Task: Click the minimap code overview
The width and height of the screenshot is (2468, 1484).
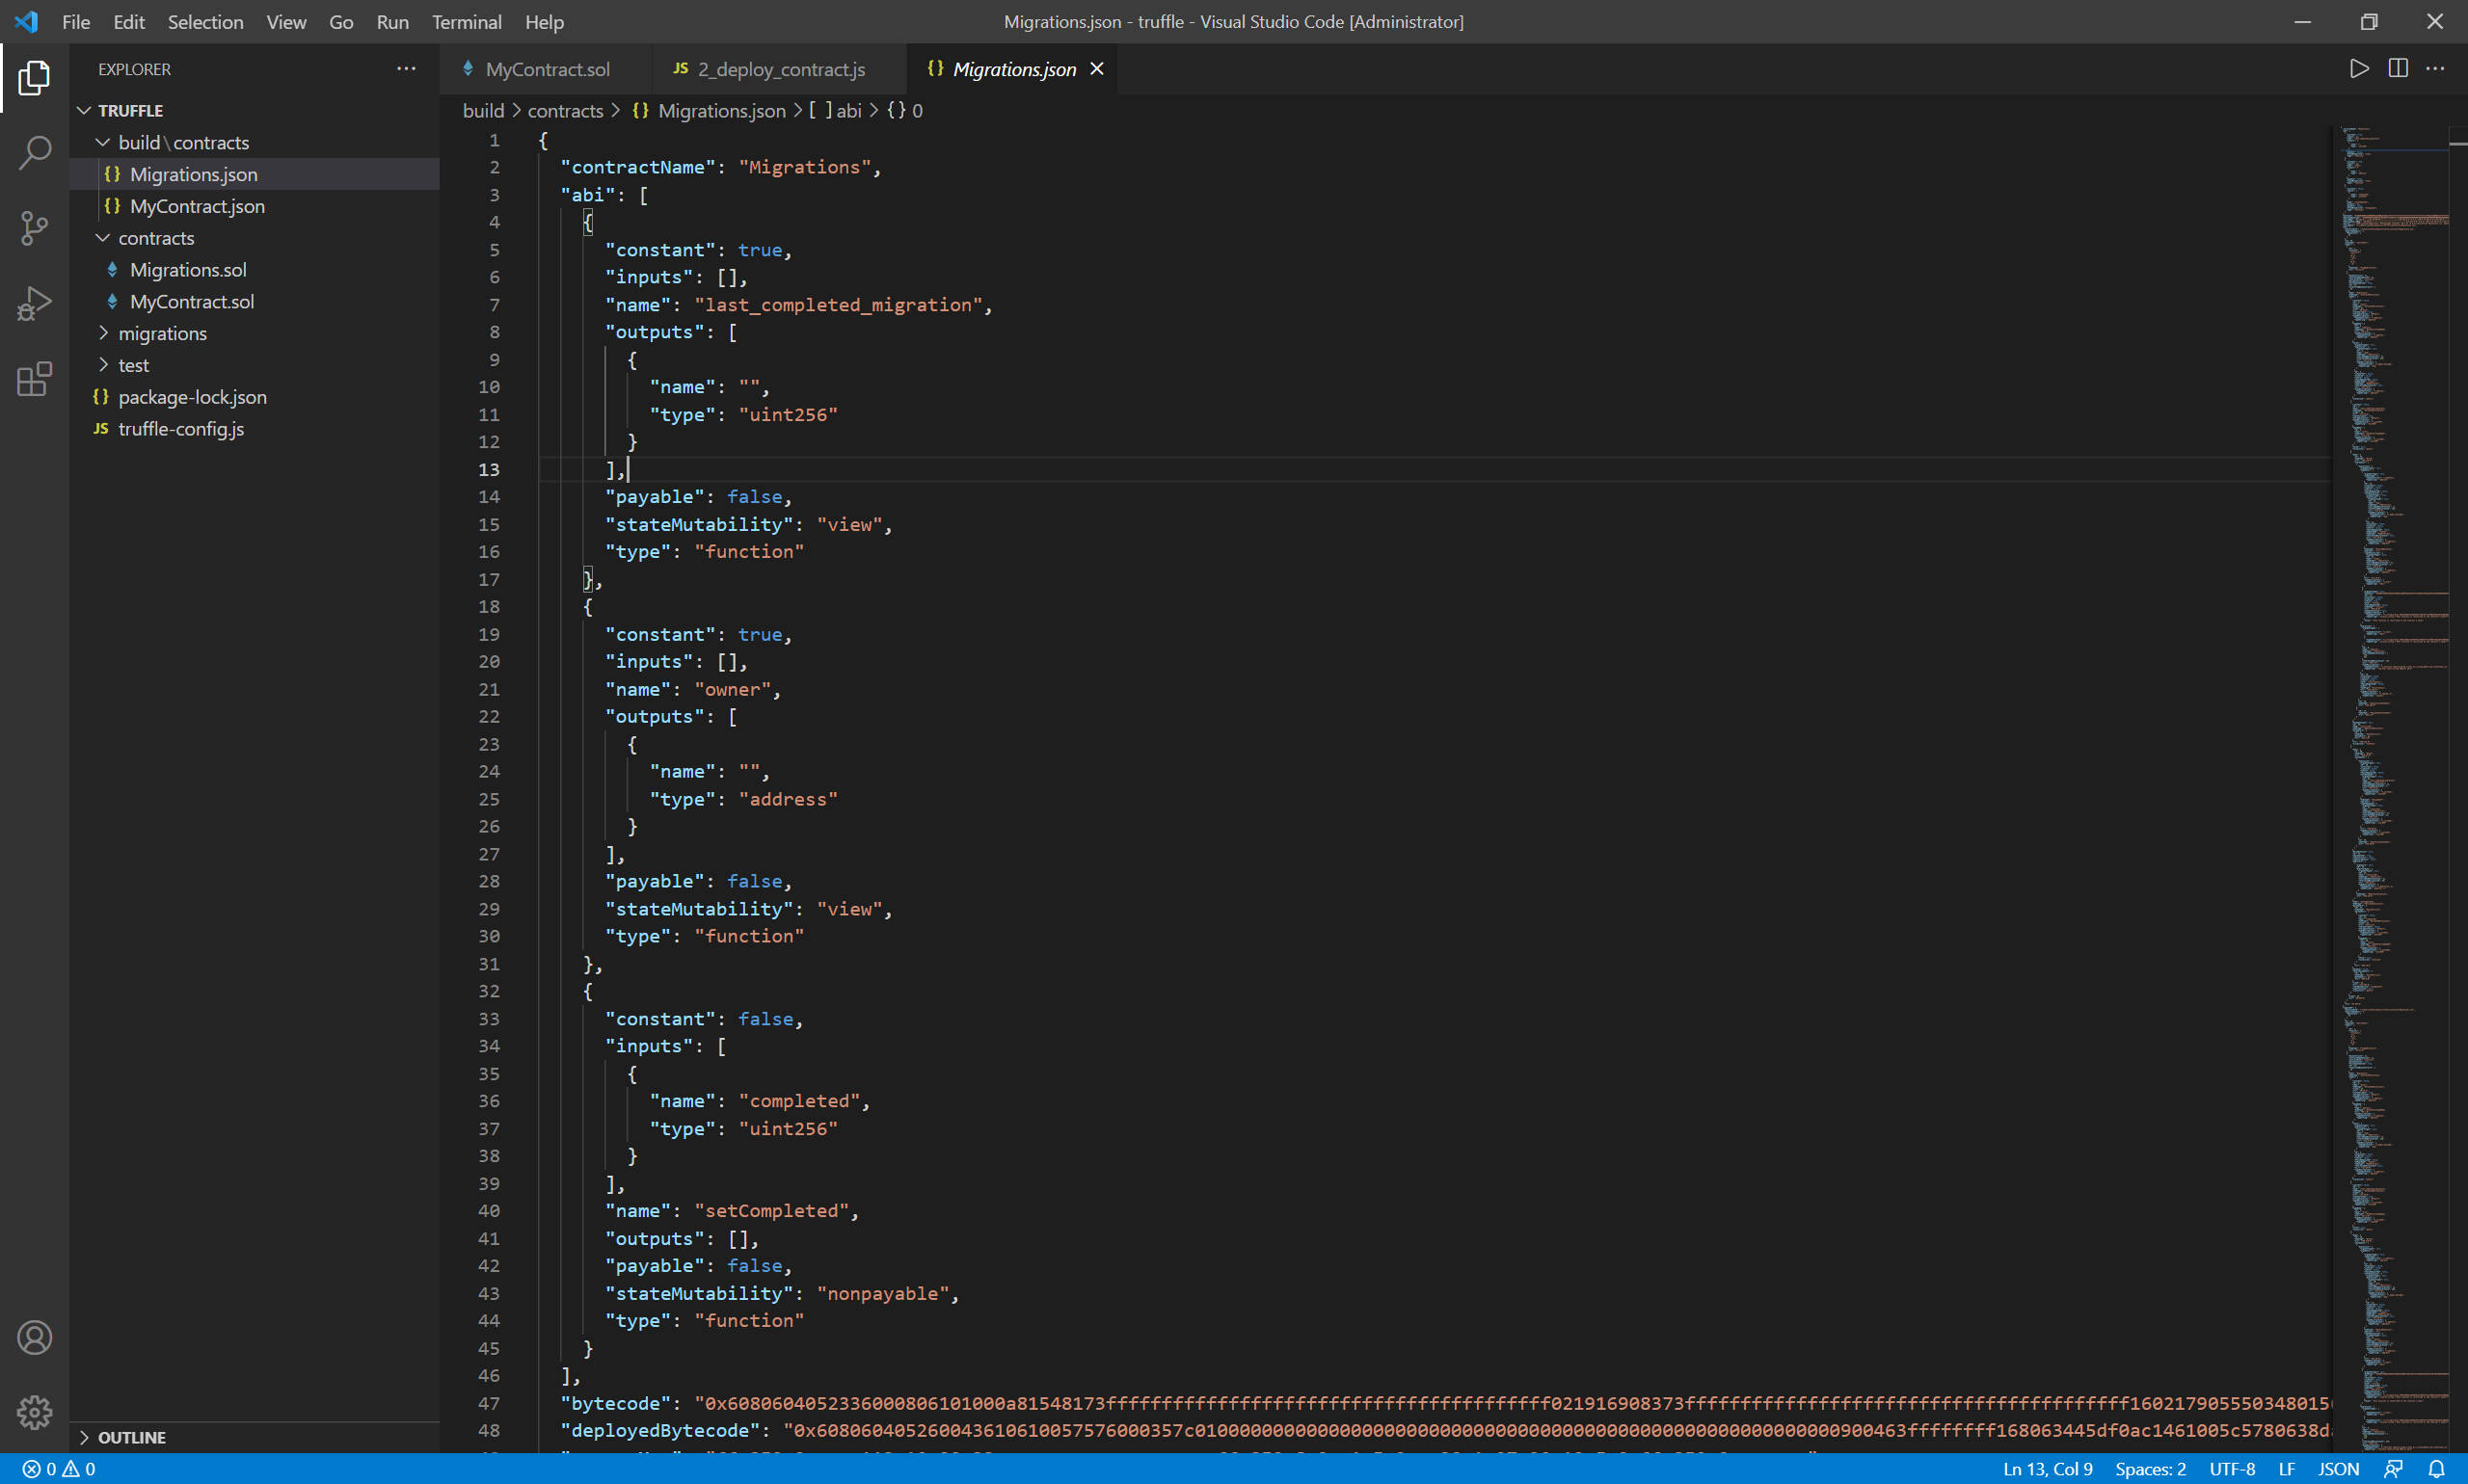Action: 2391,700
